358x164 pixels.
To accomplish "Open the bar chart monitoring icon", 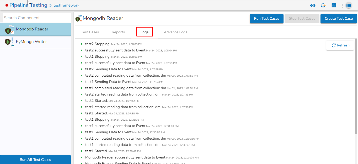I will 334,5.
